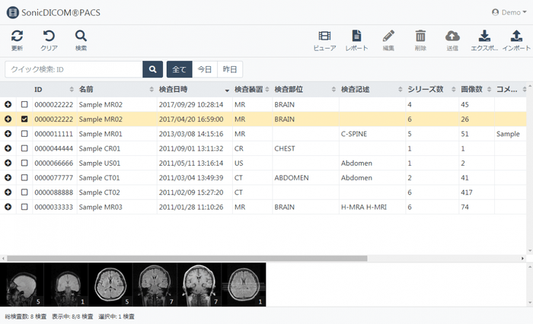Click the 削除 trash icon
This screenshot has width=533, height=324.
420,36
